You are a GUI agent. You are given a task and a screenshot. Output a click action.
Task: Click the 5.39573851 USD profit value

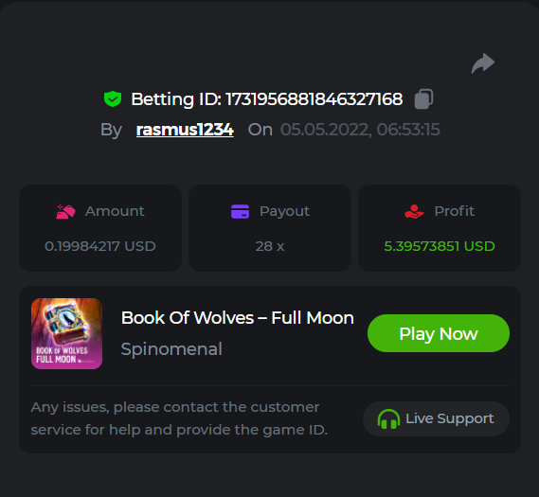[440, 246]
